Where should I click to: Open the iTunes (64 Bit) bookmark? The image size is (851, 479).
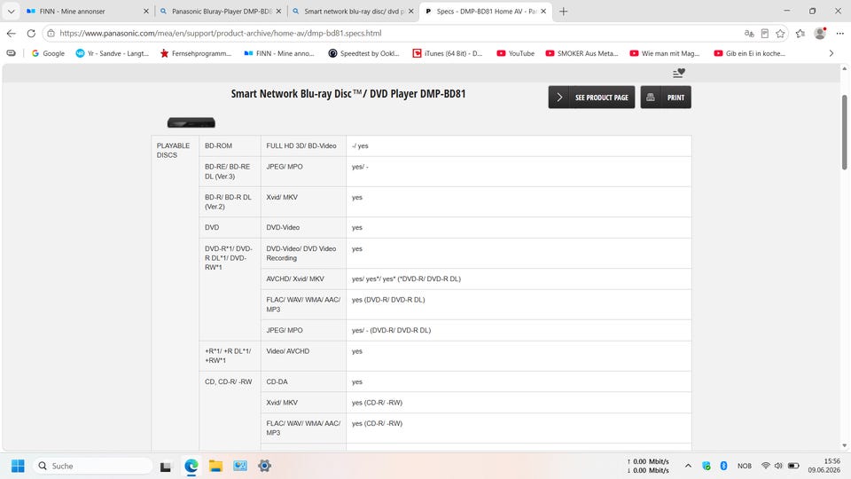click(x=448, y=53)
